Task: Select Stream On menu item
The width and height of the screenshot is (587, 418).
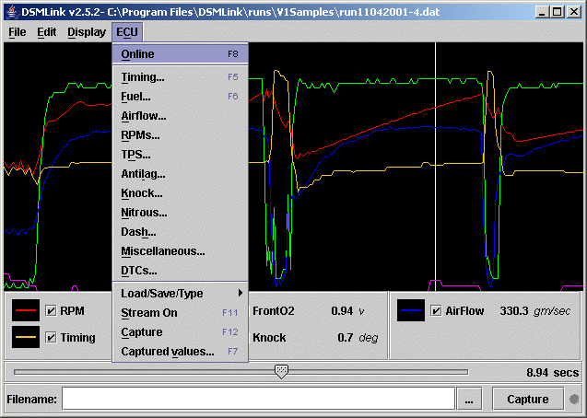Action: click(x=149, y=312)
